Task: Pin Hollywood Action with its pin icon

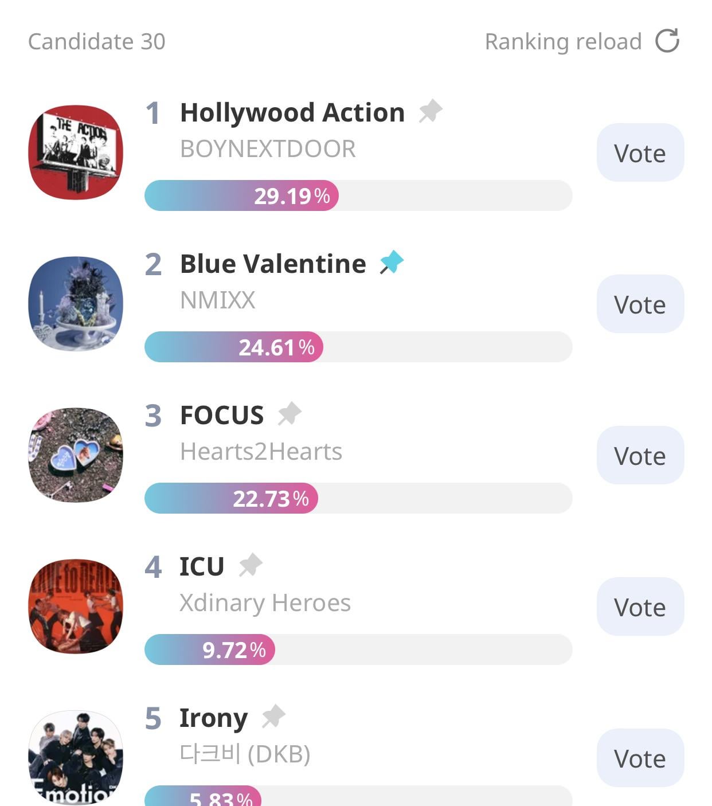Action: pos(430,111)
